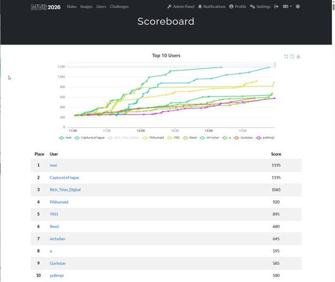Image resolution: width=335 pixels, height=282 pixels.
Task: Click score 645 in im1ssher row
Action: point(276,239)
